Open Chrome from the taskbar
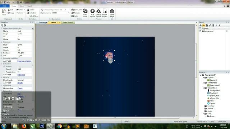230x129 pixels. 60,126
